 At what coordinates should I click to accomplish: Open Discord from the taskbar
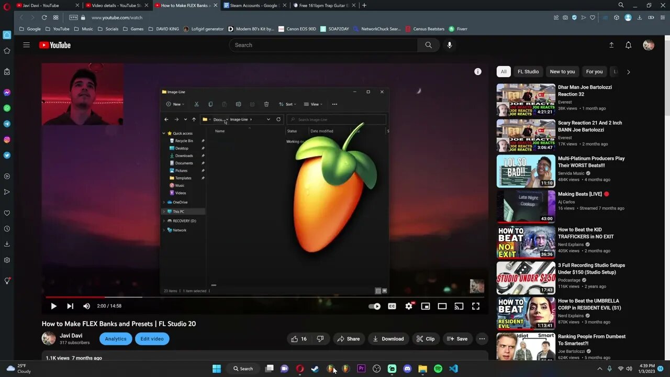(x=407, y=369)
